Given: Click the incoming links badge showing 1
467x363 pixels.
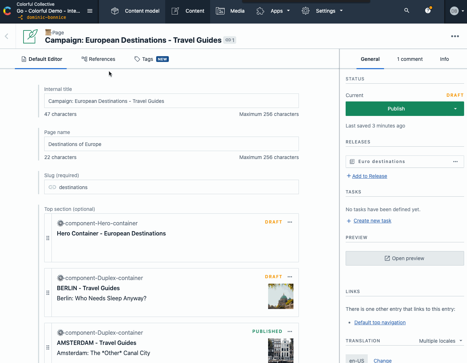Looking at the screenshot, I should point(230,40).
